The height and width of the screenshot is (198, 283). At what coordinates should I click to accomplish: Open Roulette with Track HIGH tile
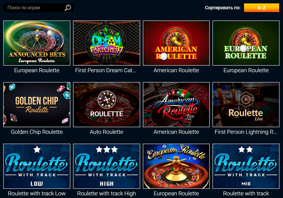click(x=106, y=166)
